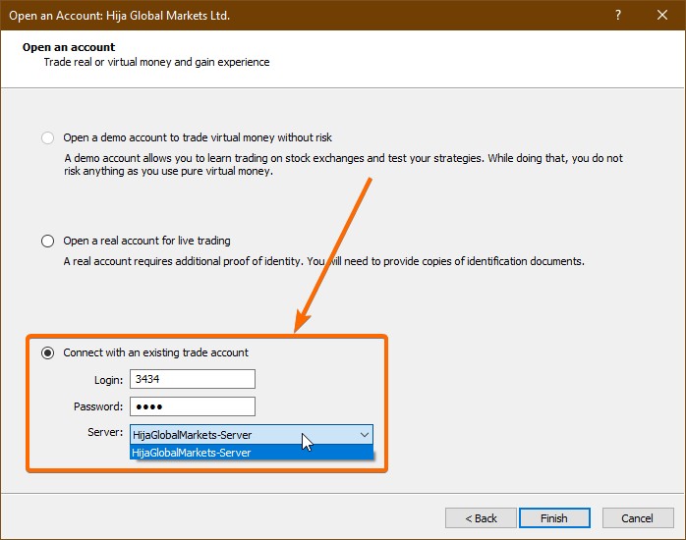Select the real account radio button
This screenshot has width=686, height=540.
(x=48, y=242)
